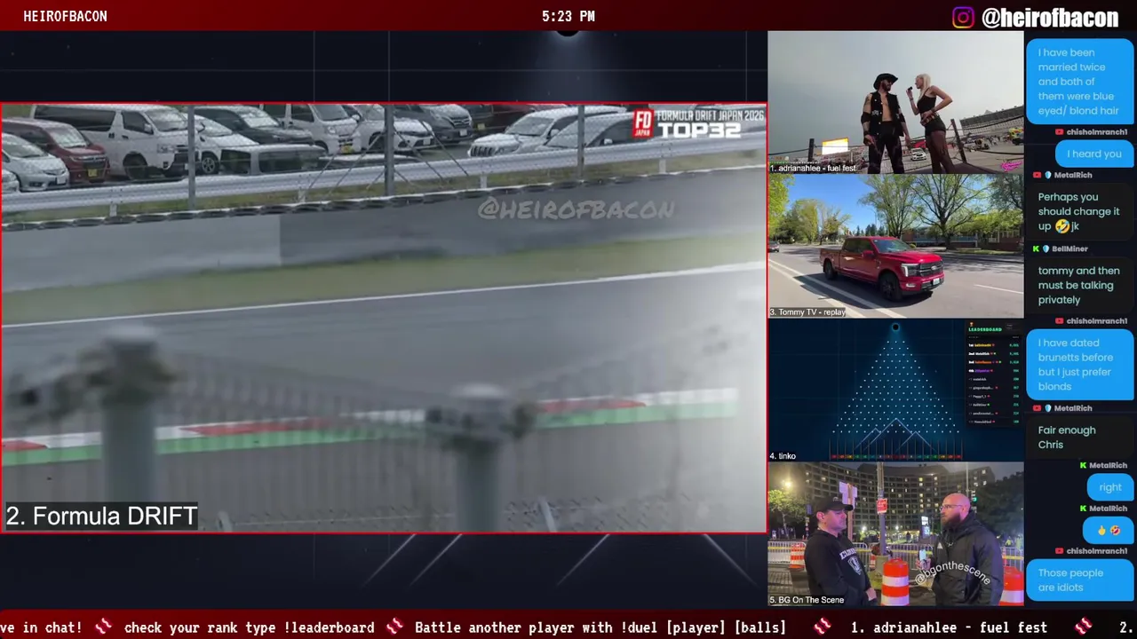Click the 'Those people are idiots' message
Viewport: 1137px width, 639px height.
1079,580
